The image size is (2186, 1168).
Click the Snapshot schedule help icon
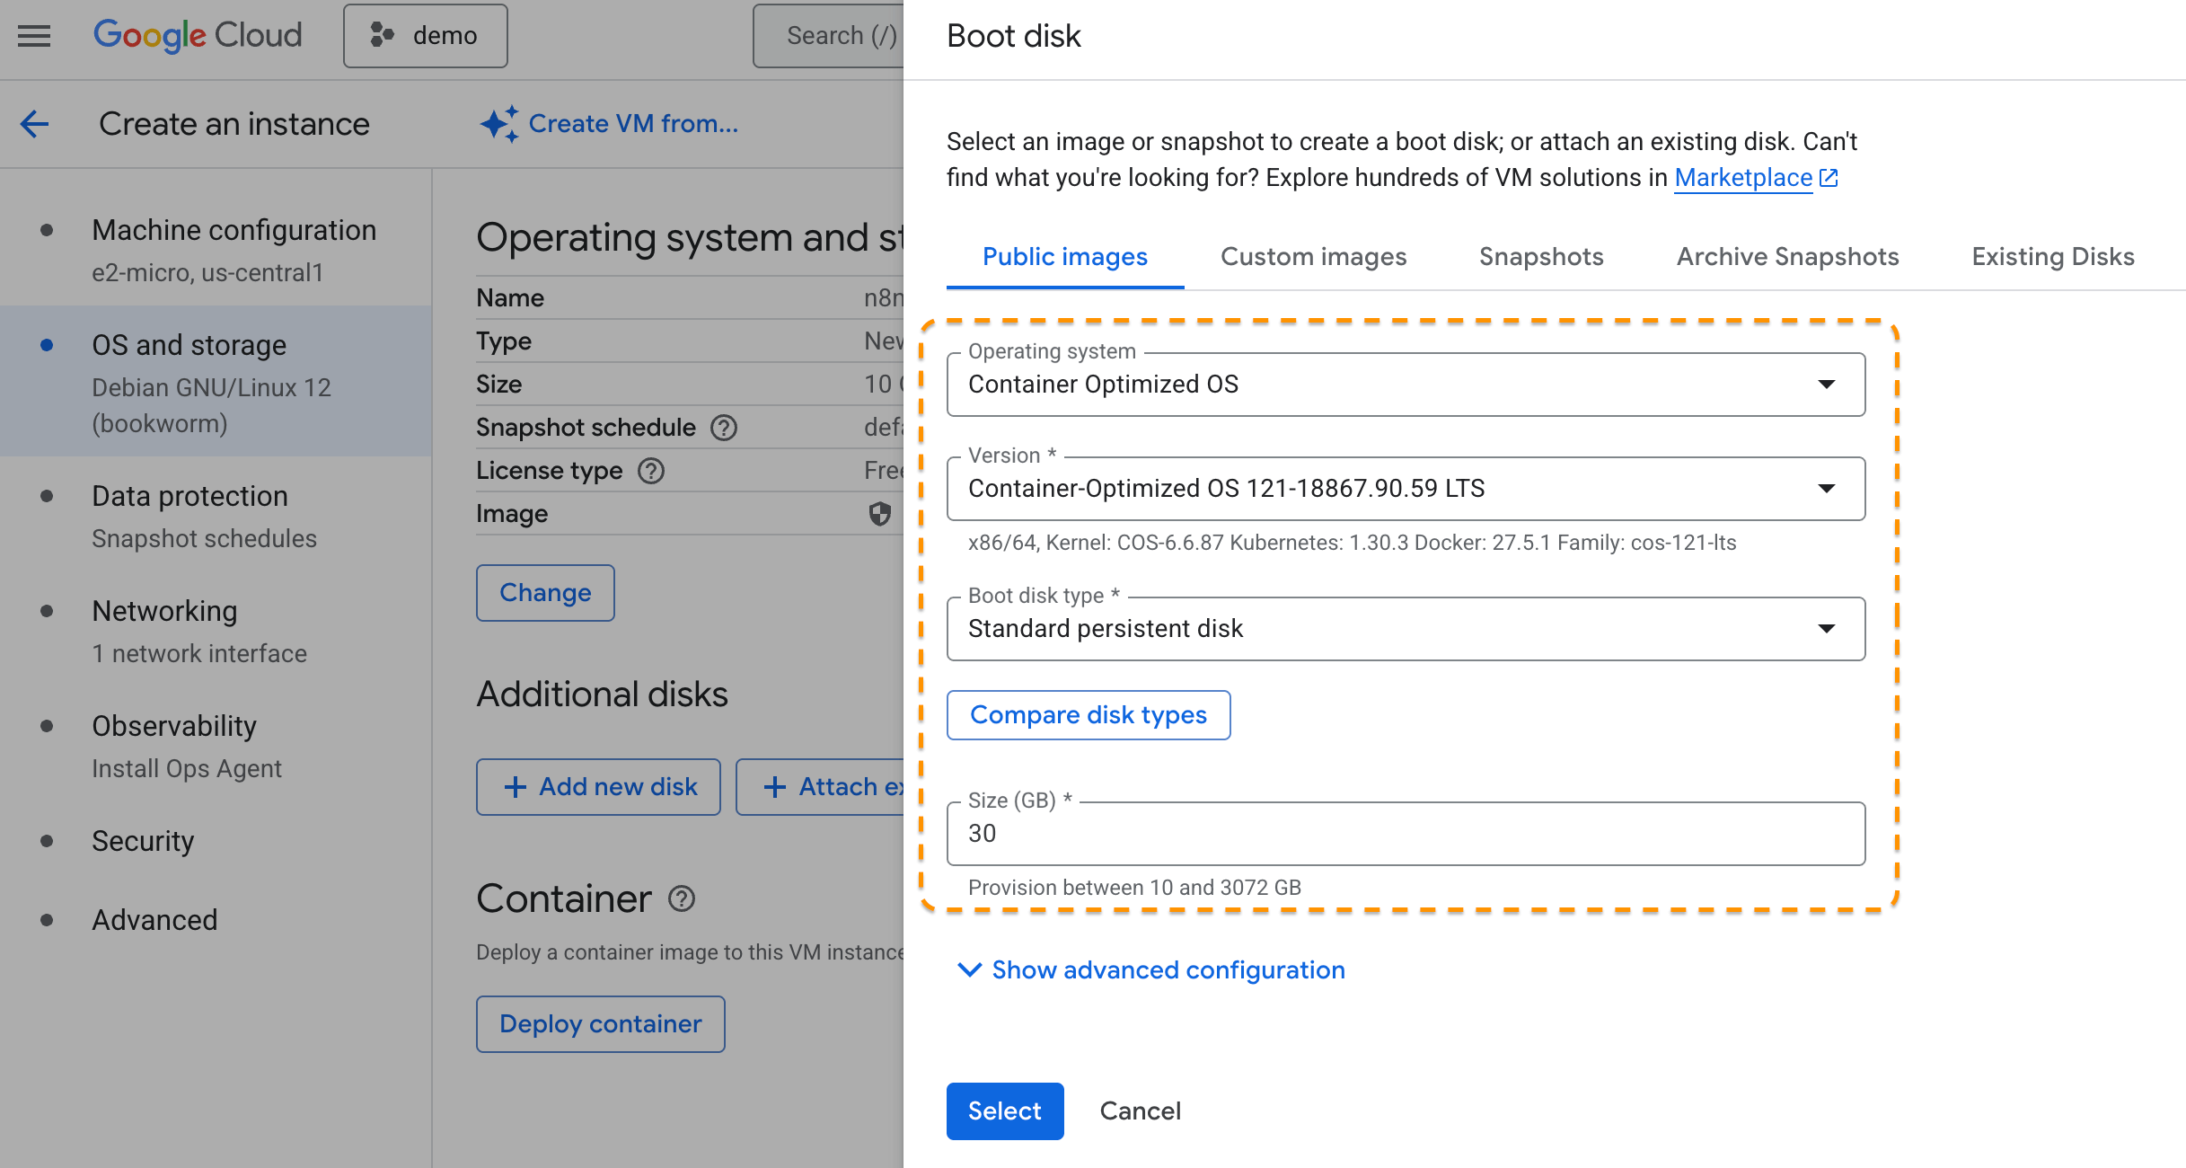tap(724, 428)
